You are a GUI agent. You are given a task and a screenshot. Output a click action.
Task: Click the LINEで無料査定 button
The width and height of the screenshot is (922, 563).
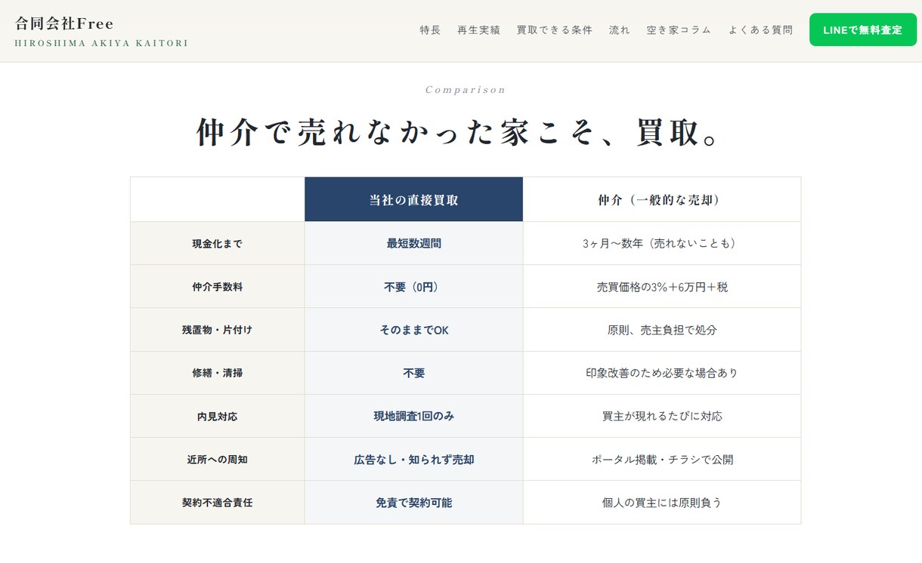pyautogui.click(x=862, y=30)
